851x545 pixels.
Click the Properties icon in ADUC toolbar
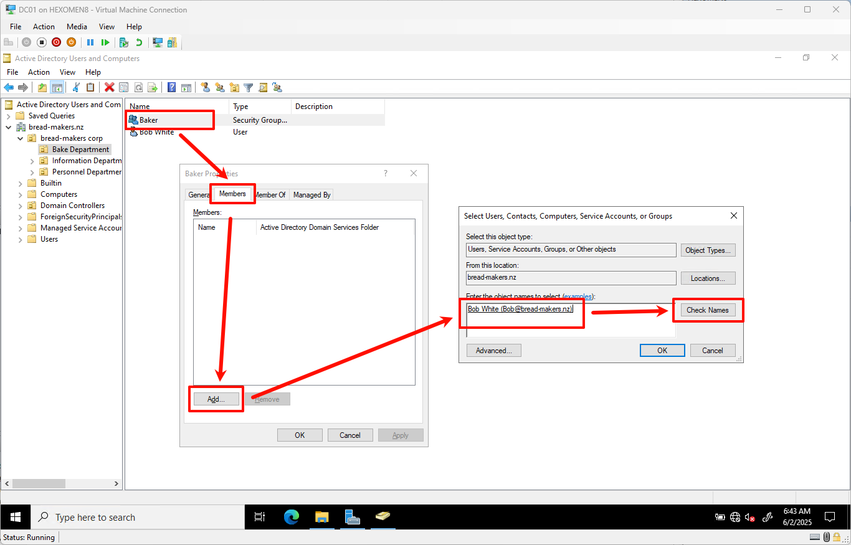click(124, 87)
